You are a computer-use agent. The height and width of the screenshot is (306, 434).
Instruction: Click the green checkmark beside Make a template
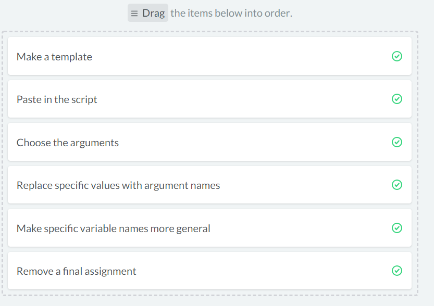coord(396,56)
